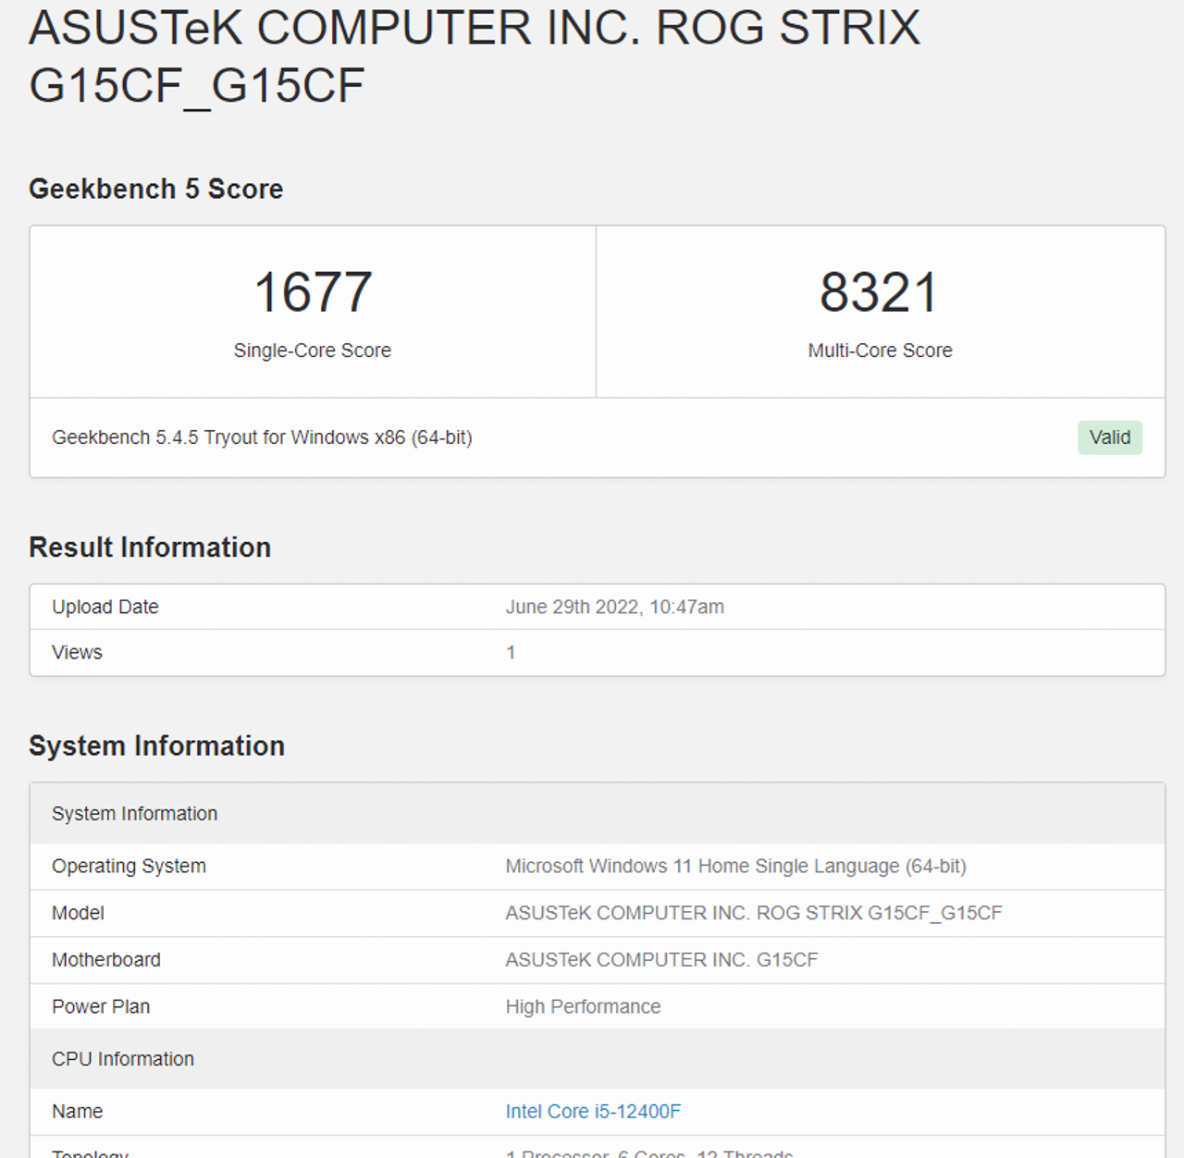Click the Multi-Core Score label
The width and height of the screenshot is (1184, 1158).
(x=880, y=351)
